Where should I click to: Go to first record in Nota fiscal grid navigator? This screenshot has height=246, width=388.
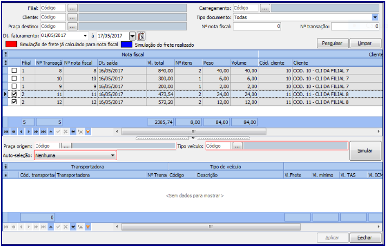[6, 131]
